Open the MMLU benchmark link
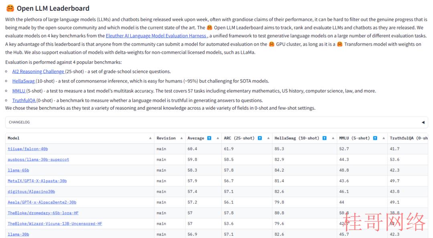The width and height of the screenshot is (433, 238). pos(19,91)
